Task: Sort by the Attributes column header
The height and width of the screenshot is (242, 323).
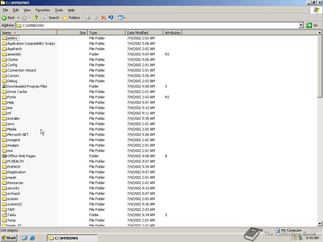Action: (x=173, y=32)
